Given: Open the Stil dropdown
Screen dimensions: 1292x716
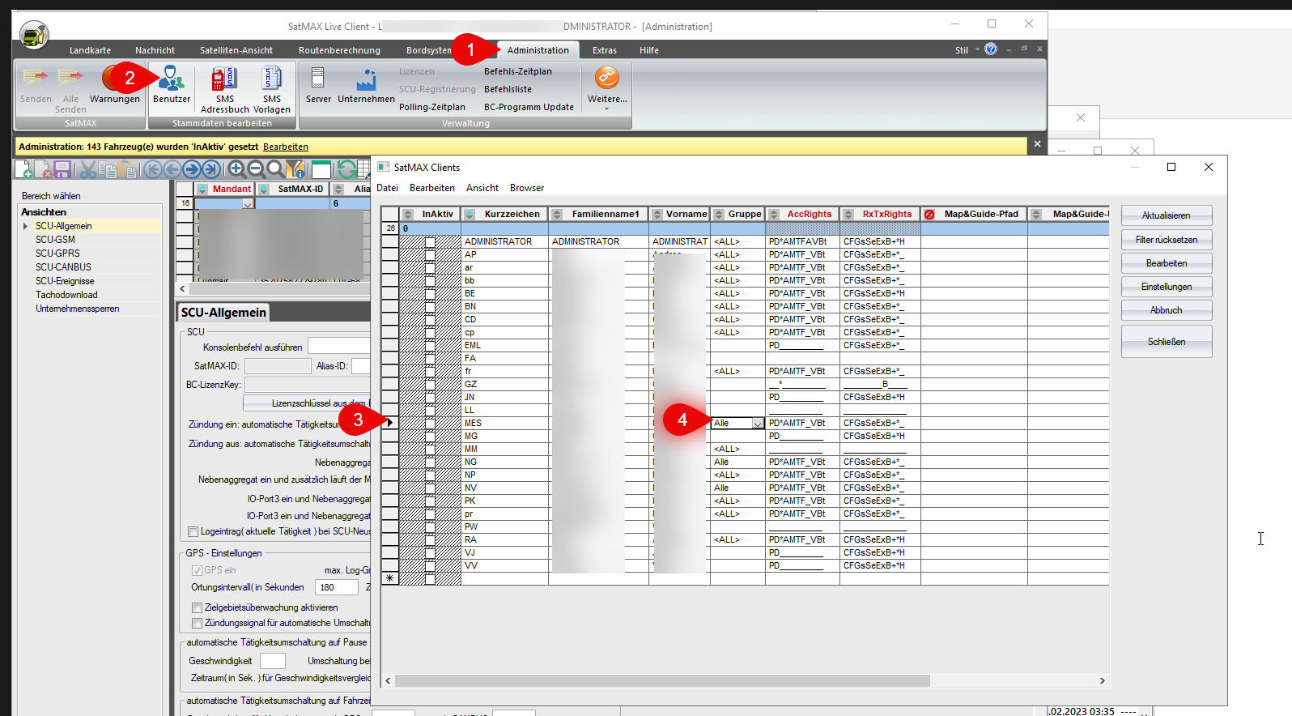Looking at the screenshot, I should pyautogui.click(x=967, y=50).
